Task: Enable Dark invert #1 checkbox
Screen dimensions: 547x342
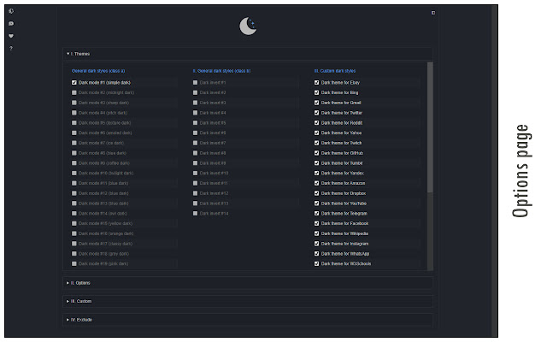Action: [x=196, y=83]
